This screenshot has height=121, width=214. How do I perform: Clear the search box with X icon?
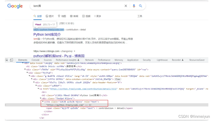pyautogui.click(x=126, y=6)
